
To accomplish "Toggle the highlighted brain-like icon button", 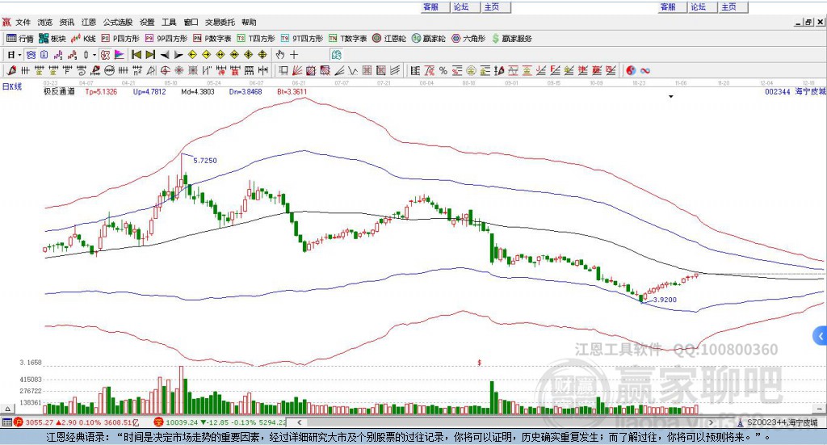I will (336, 55).
